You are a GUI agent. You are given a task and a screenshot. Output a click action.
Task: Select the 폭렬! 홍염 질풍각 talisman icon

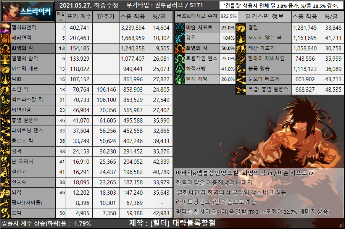pyautogui.click(x=241, y=89)
